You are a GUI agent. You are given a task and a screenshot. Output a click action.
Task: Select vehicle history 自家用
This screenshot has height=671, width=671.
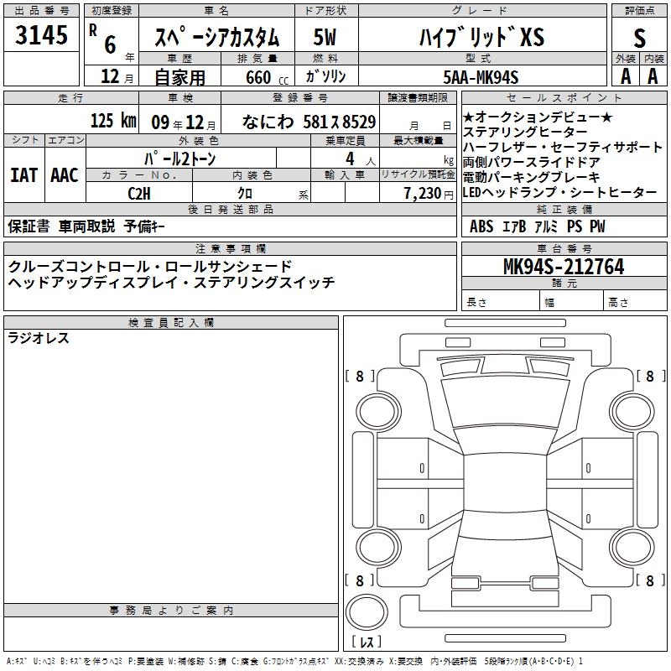[x=179, y=77]
